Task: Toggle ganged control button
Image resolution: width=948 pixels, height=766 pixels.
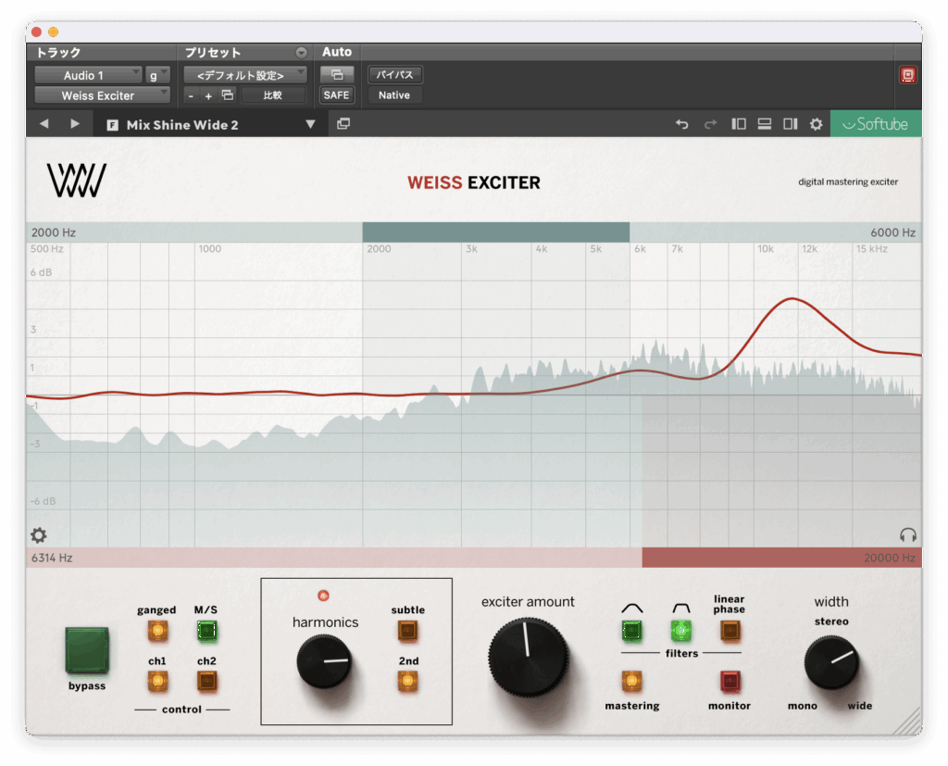Action: coord(157,631)
